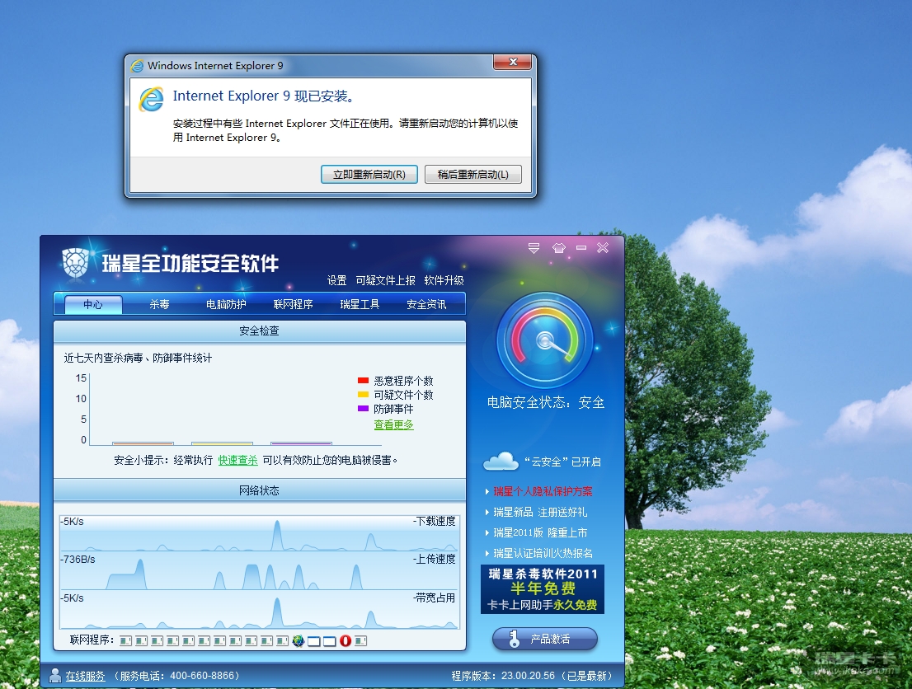912x689 pixels.
Task: Click the IE logo in the dialog body
Action: point(151,100)
